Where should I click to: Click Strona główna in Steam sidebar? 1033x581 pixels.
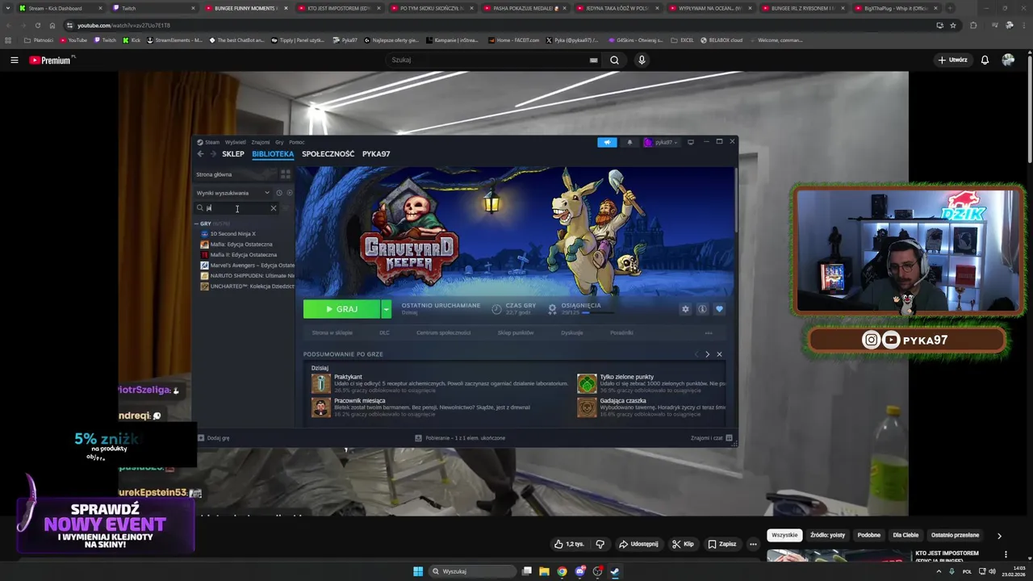[214, 174]
